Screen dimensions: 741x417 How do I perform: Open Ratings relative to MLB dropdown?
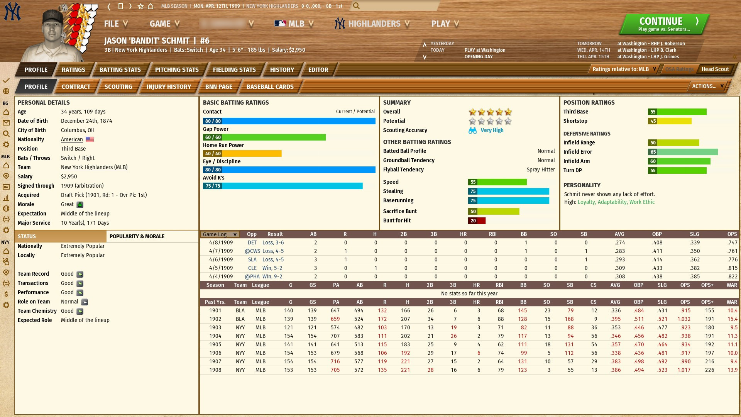click(x=624, y=69)
